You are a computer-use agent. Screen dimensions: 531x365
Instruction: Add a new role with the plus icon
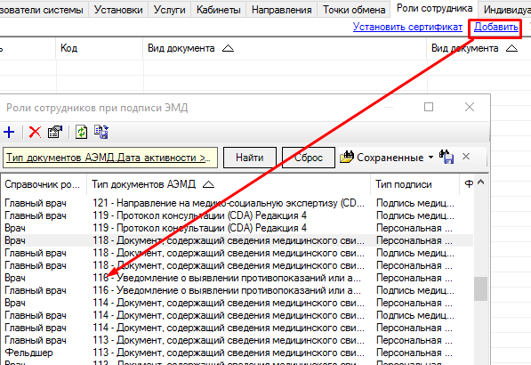pyautogui.click(x=9, y=132)
